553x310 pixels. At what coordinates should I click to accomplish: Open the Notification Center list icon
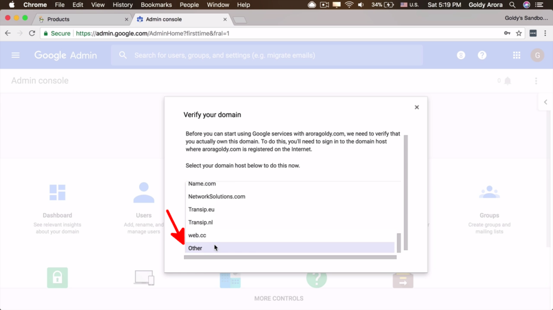pyautogui.click(x=539, y=5)
